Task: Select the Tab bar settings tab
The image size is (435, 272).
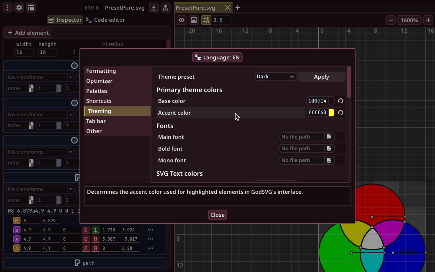Action: (117, 121)
